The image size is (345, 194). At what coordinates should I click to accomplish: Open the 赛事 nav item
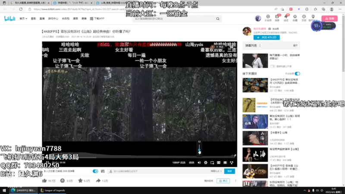[84, 19]
